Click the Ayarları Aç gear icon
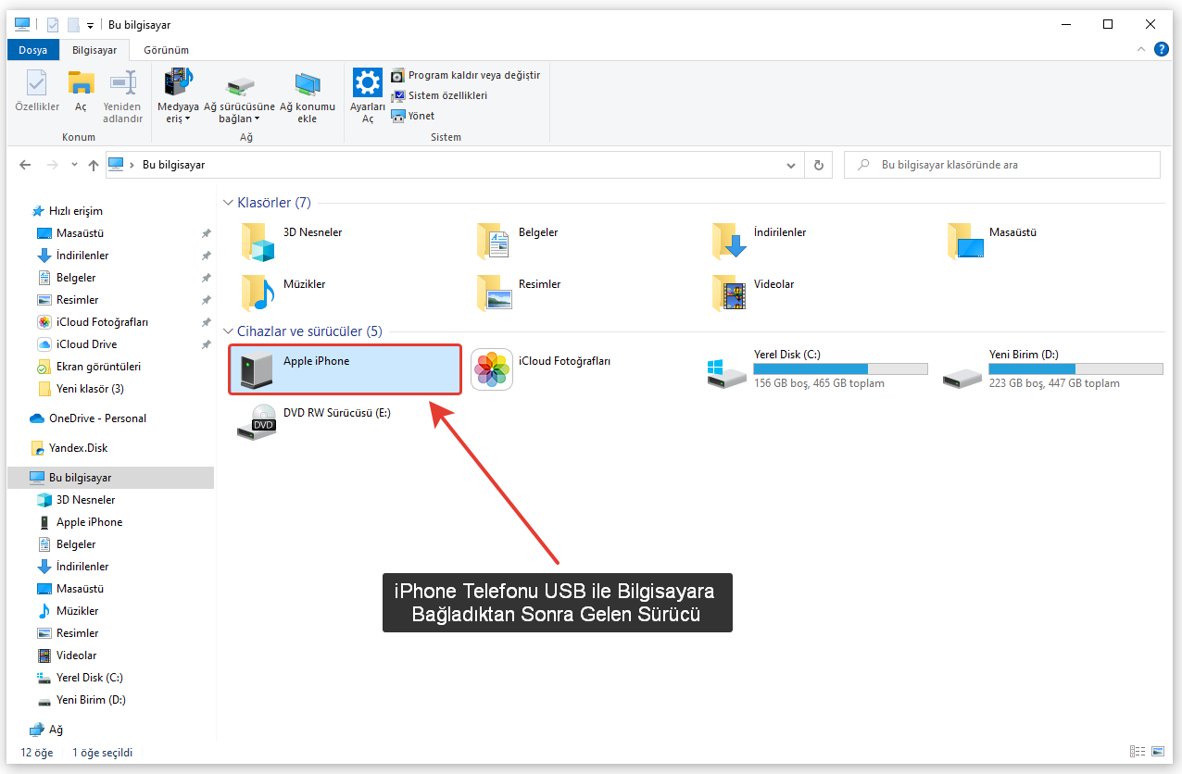1182x774 pixels. click(x=368, y=83)
